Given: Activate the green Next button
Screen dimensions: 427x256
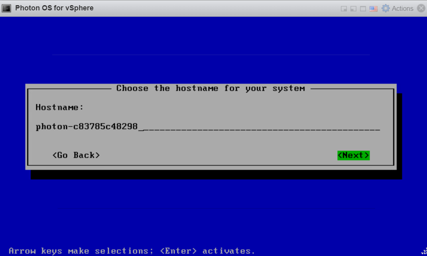Looking at the screenshot, I should [353, 155].
